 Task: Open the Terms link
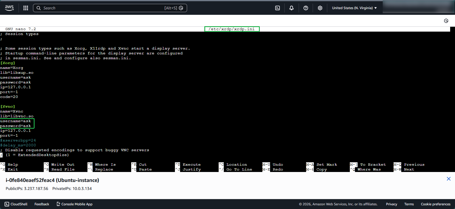click(409, 204)
